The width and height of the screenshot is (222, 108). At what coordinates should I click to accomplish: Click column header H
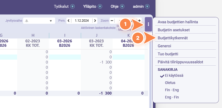coord(33,35)
